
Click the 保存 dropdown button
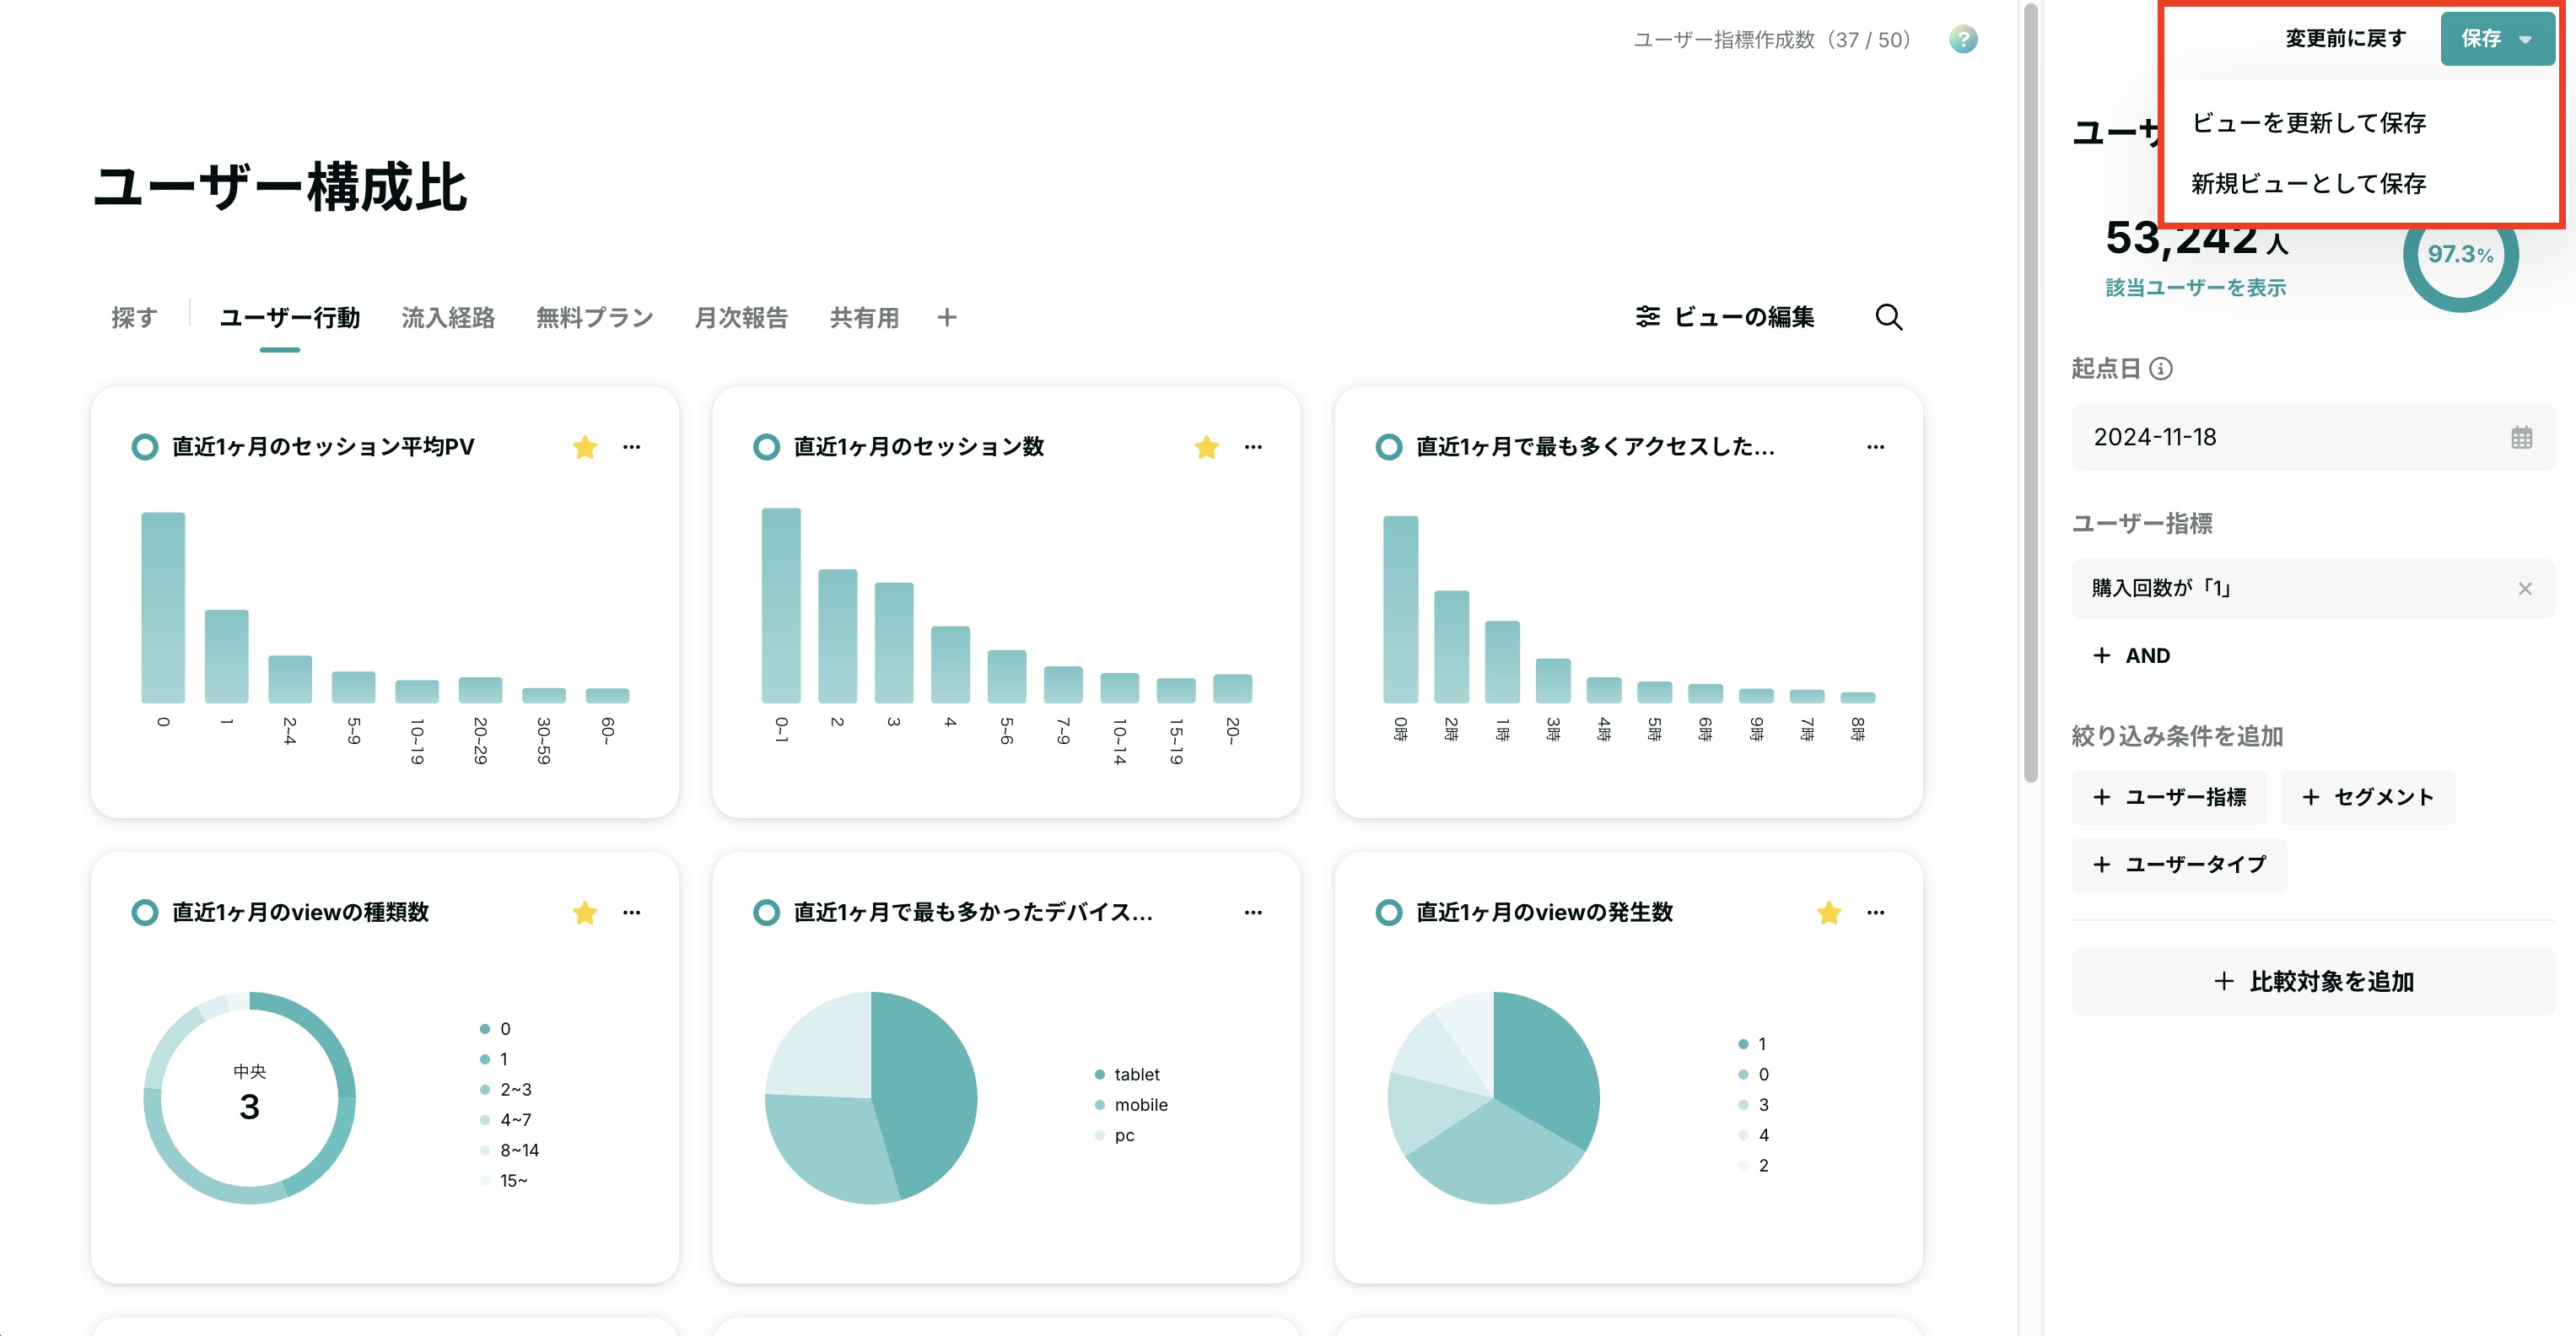pyautogui.click(x=2497, y=39)
